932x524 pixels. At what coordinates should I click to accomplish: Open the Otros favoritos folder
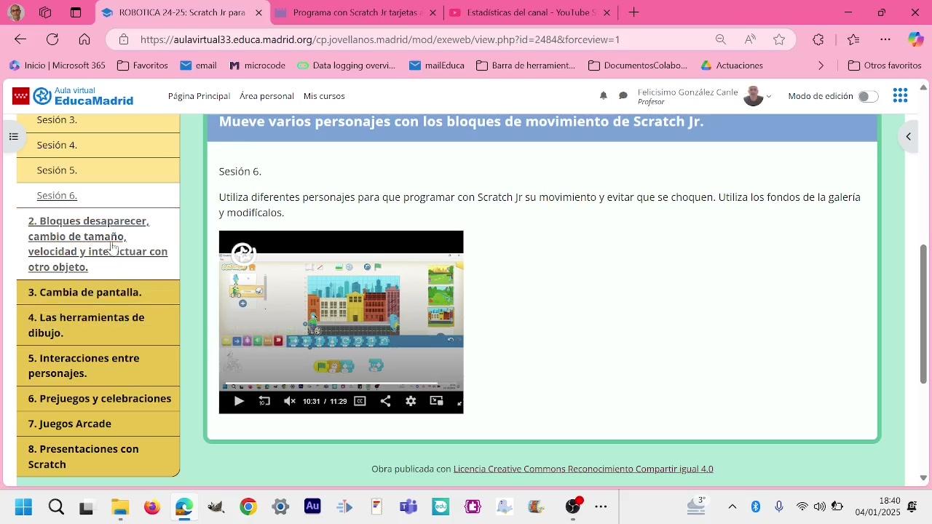tap(885, 65)
